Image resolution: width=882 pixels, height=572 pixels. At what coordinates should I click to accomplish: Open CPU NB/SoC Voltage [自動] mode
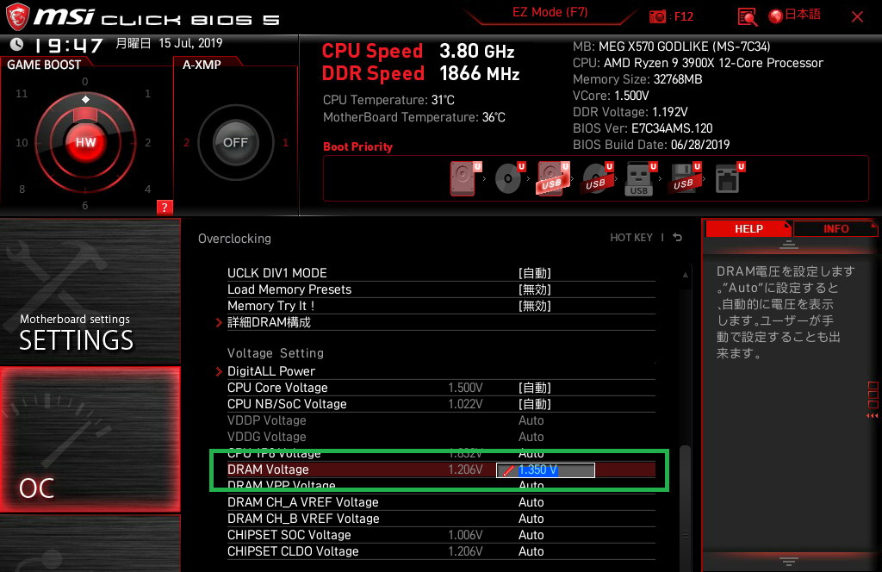534,404
